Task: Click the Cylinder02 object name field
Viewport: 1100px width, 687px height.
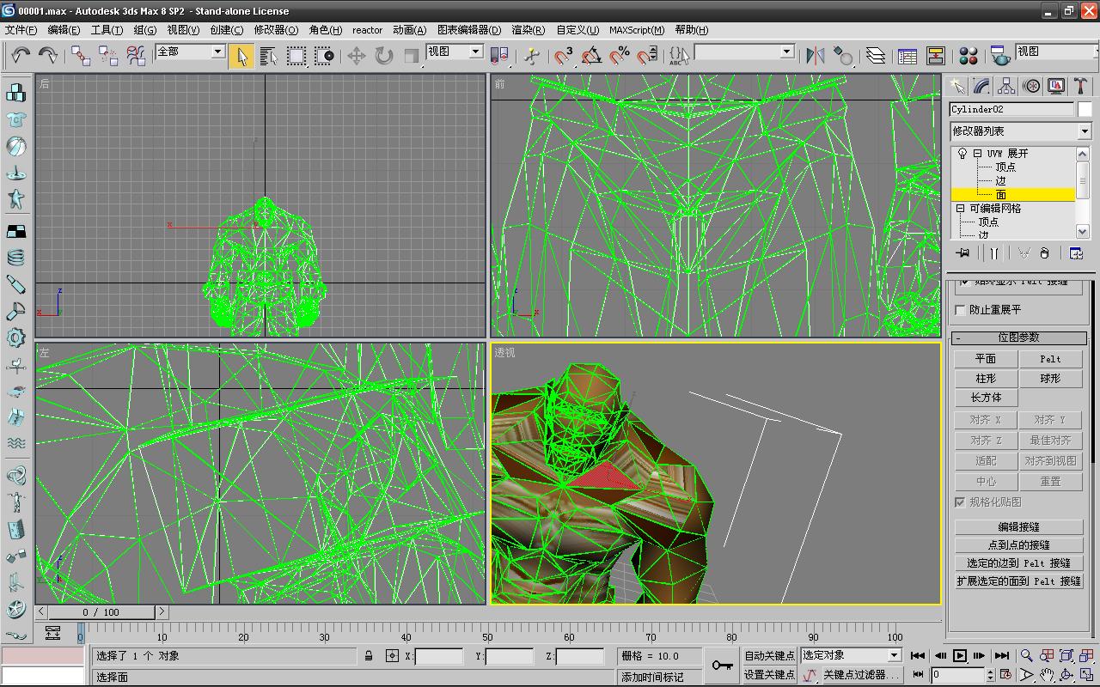Action: pyautogui.click(x=1011, y=109)
